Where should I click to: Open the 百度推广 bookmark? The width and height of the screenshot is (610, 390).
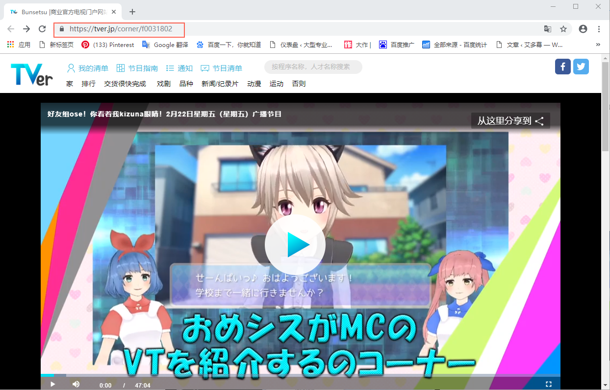pyautogui.click(x=397, y=45)
